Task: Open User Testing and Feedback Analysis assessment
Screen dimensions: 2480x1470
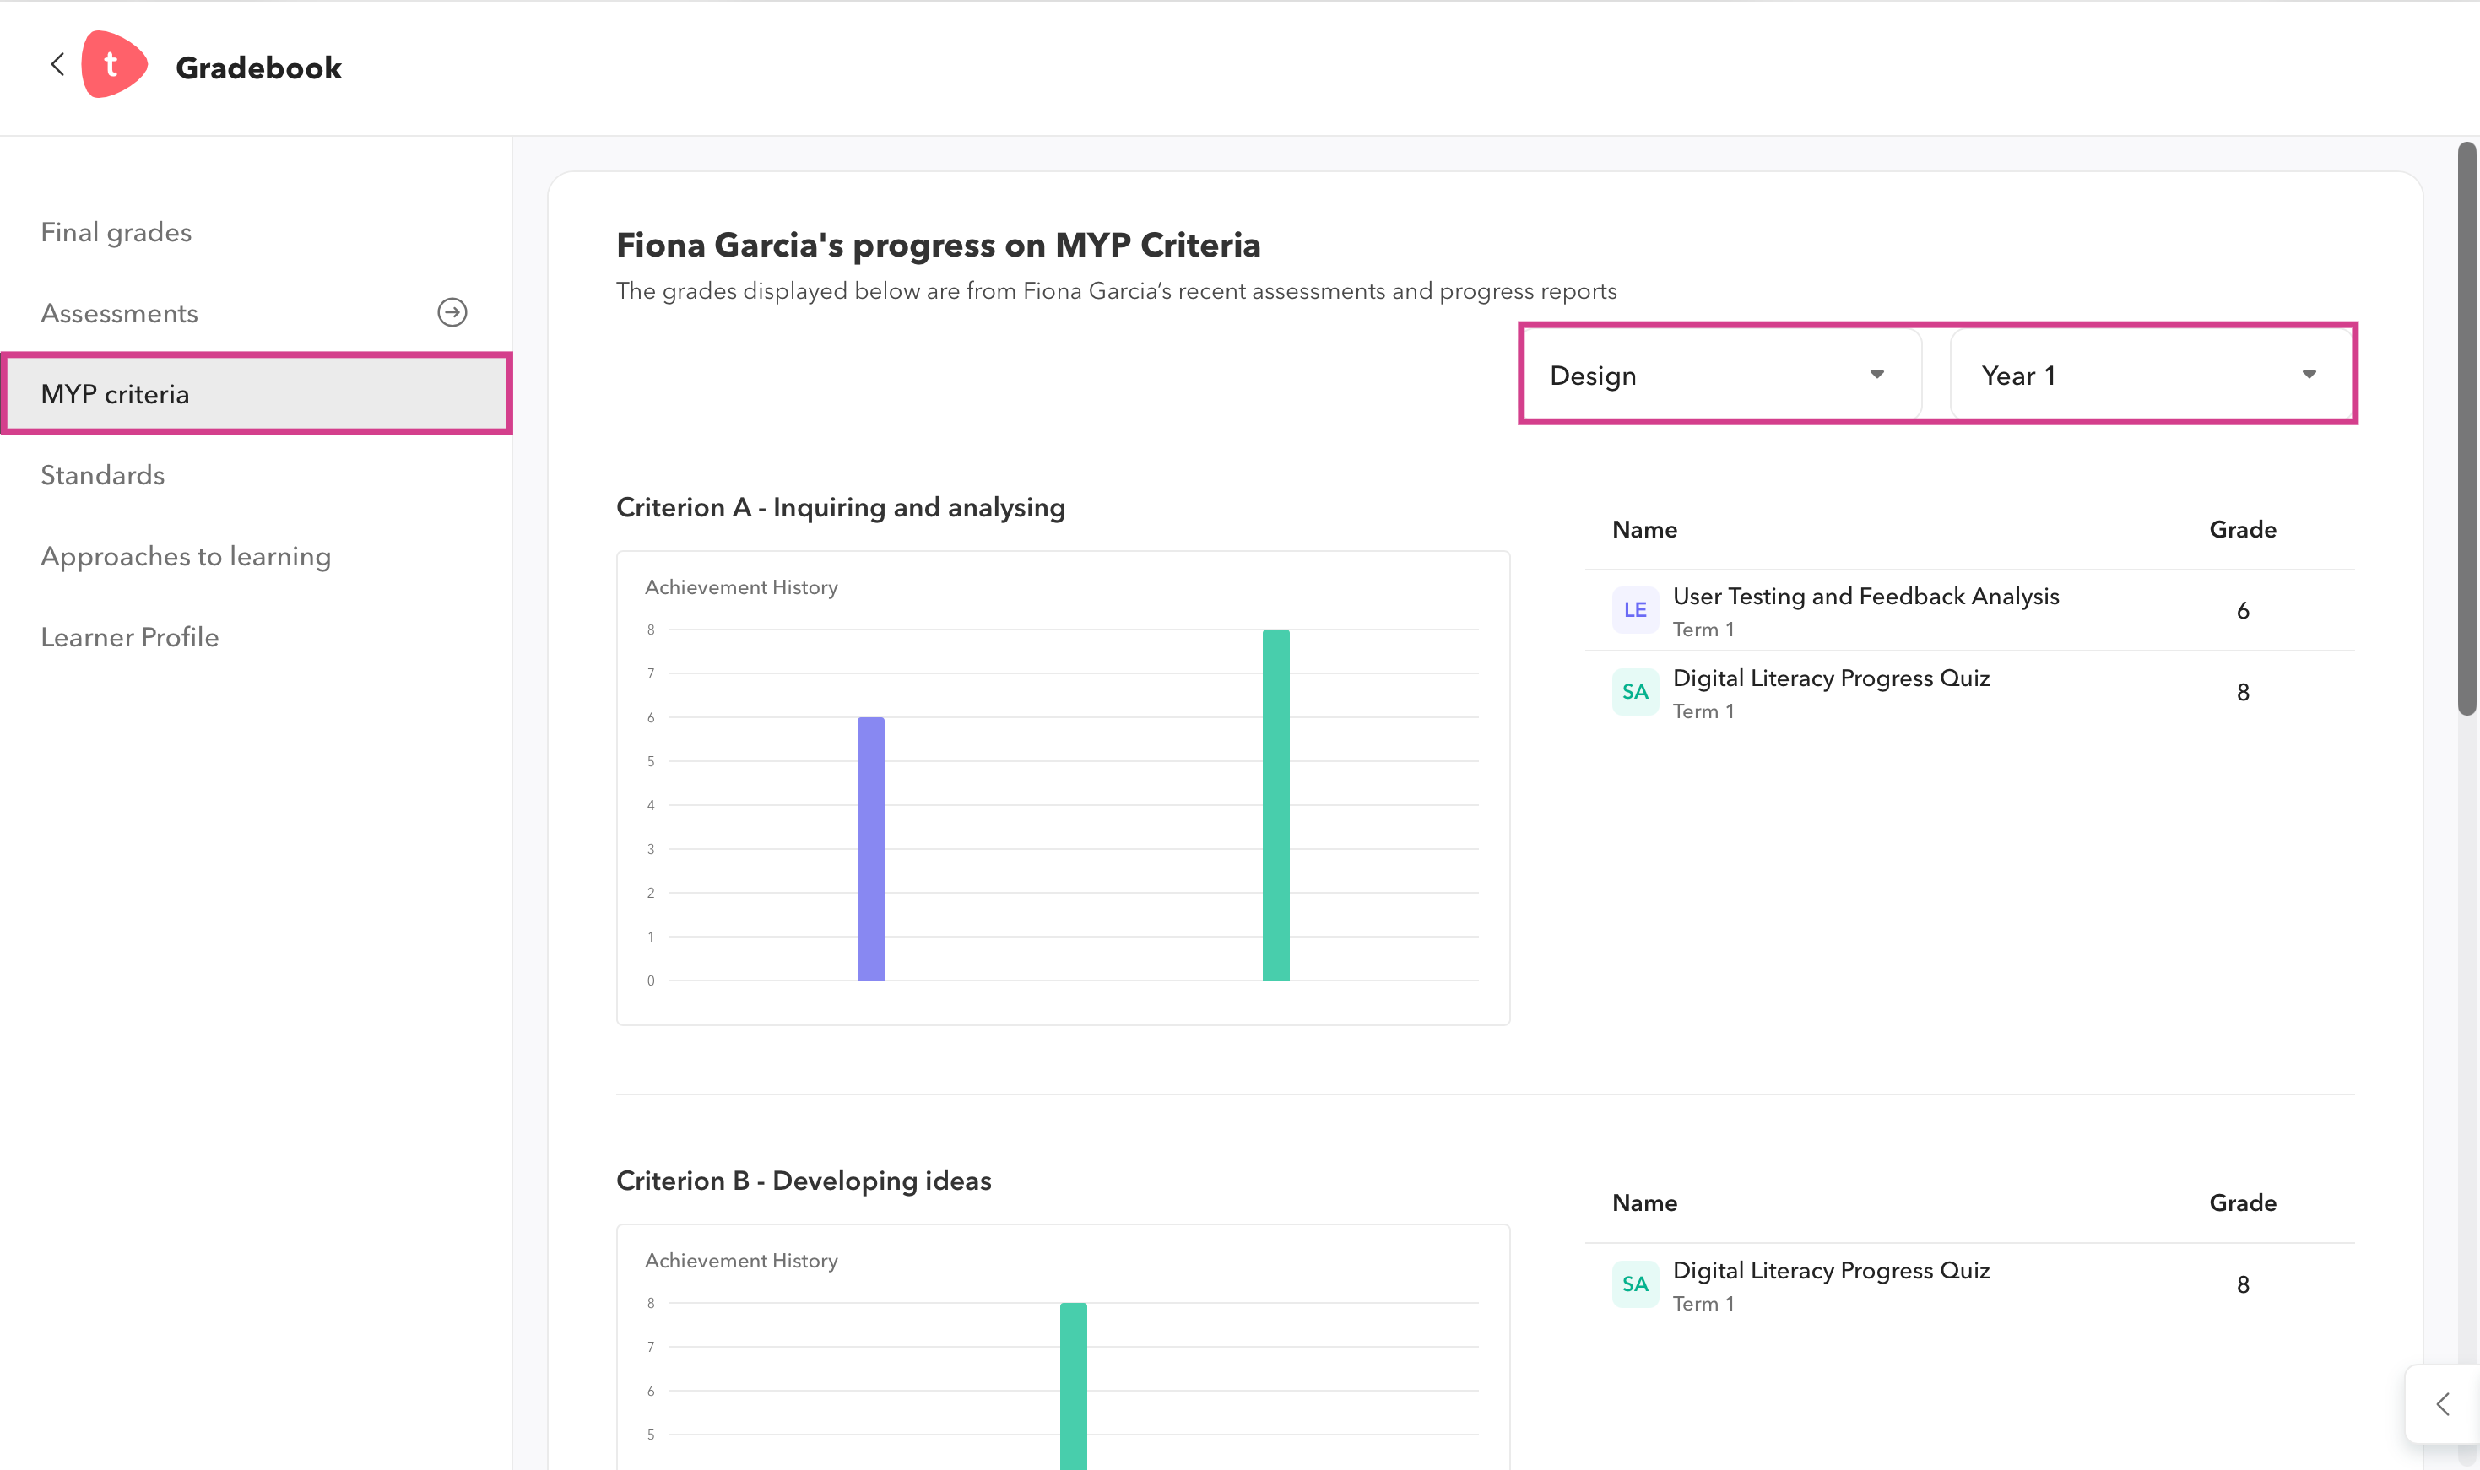Action: pyautogui.click(x=1865, y=597)
